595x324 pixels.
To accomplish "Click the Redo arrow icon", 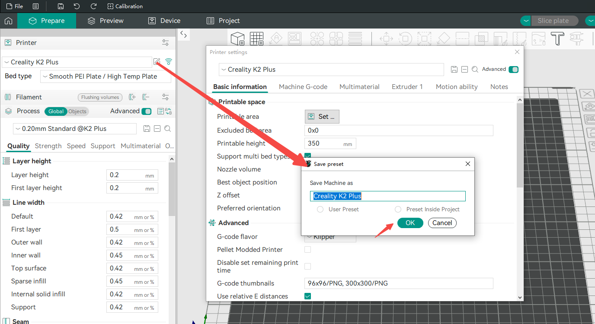I will [x=93, y=6].
